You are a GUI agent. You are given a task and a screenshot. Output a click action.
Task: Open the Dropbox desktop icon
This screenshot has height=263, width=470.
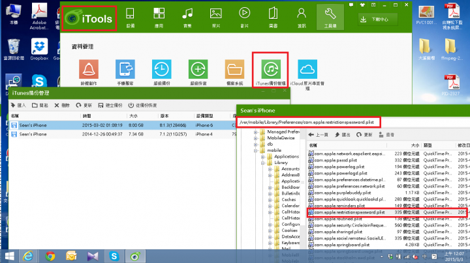(39, 49)
